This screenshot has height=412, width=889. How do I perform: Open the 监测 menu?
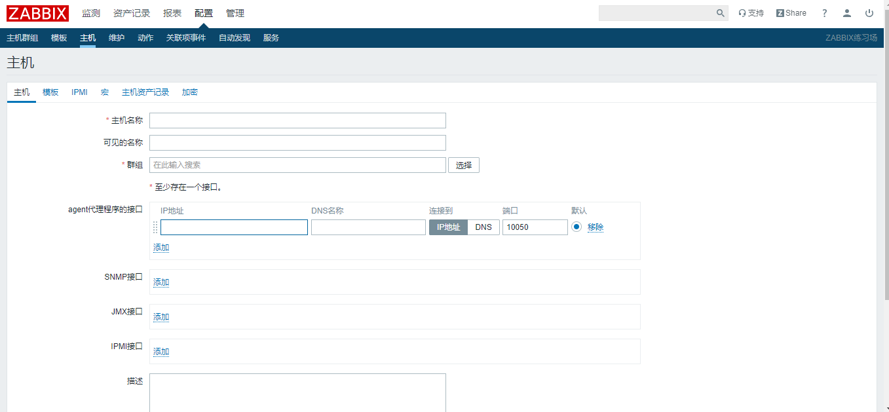pos(91,13)
